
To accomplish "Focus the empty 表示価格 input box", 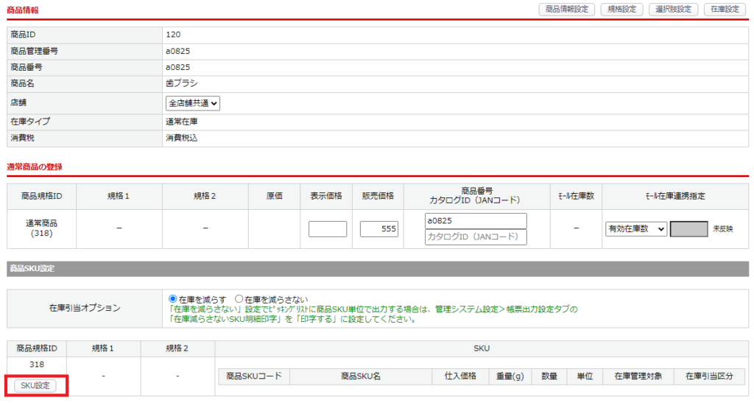I will pyautogui.click(x=327, y=229).
